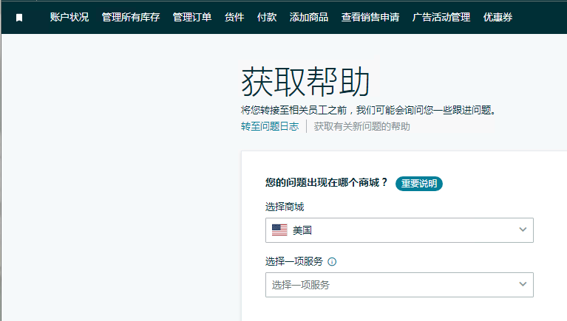
Task: Click the bookmark icon in the navigation bar
Action: [x=19, y=18]
